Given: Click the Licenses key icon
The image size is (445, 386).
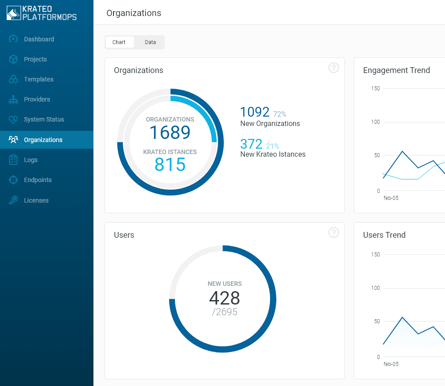Looking at the screenshot, I should click(x=13, y=200).
